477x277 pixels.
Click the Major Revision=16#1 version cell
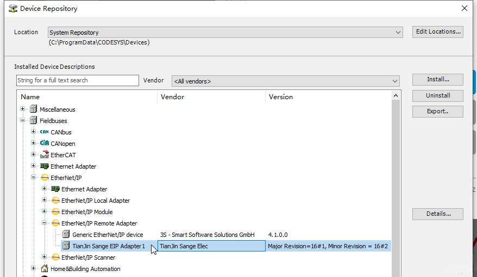click(328, 246)
